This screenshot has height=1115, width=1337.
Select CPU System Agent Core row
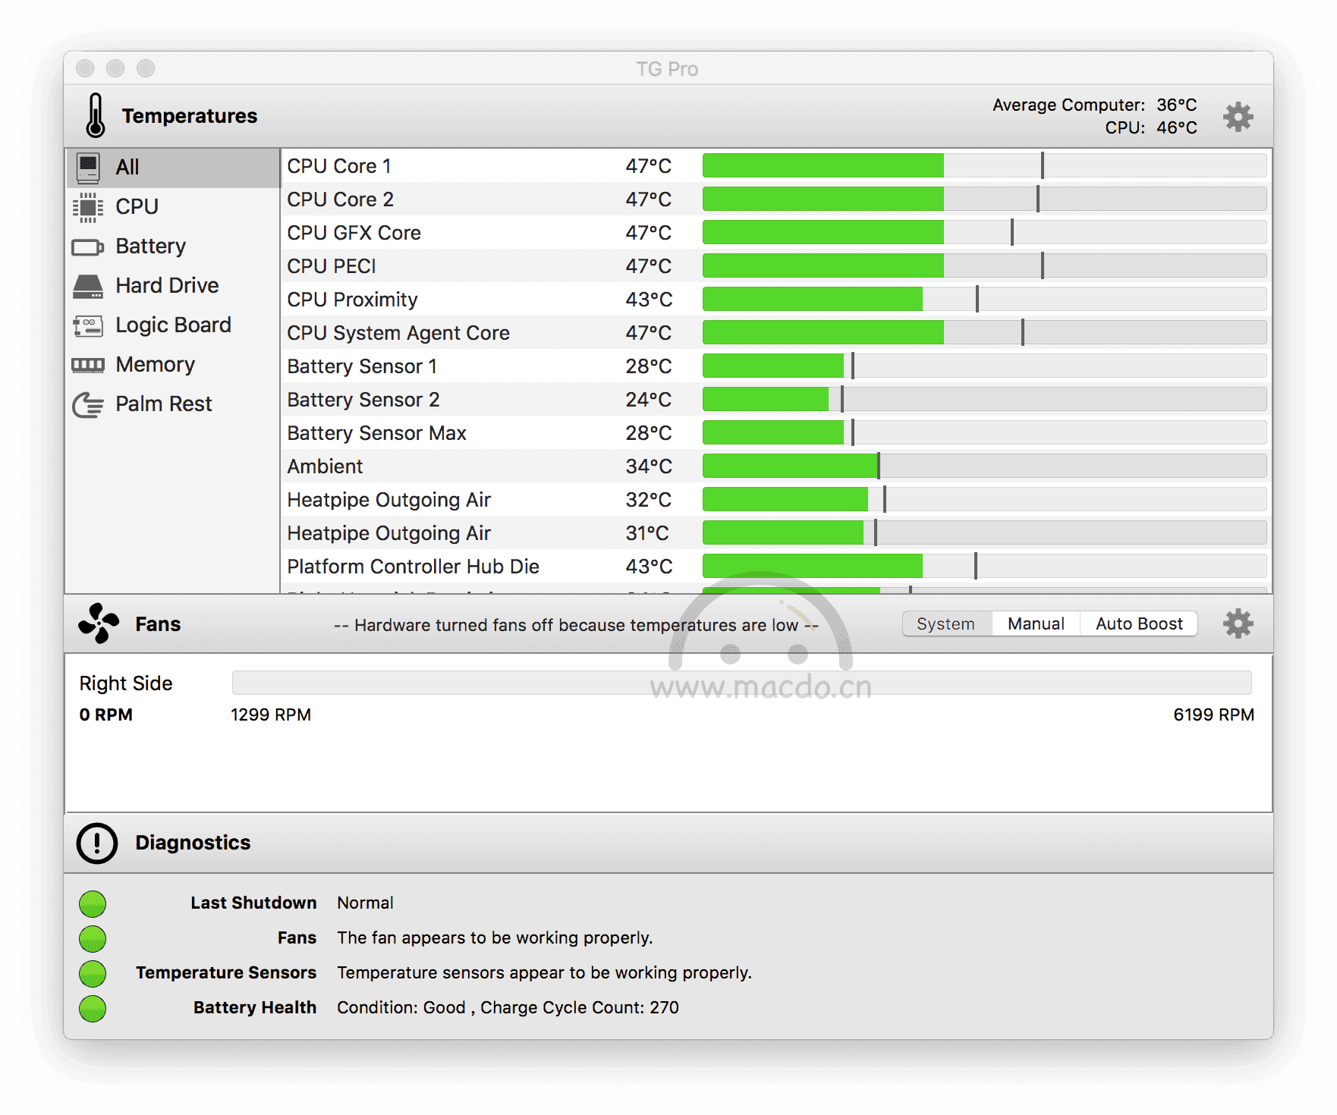click(x=776, y=332)
